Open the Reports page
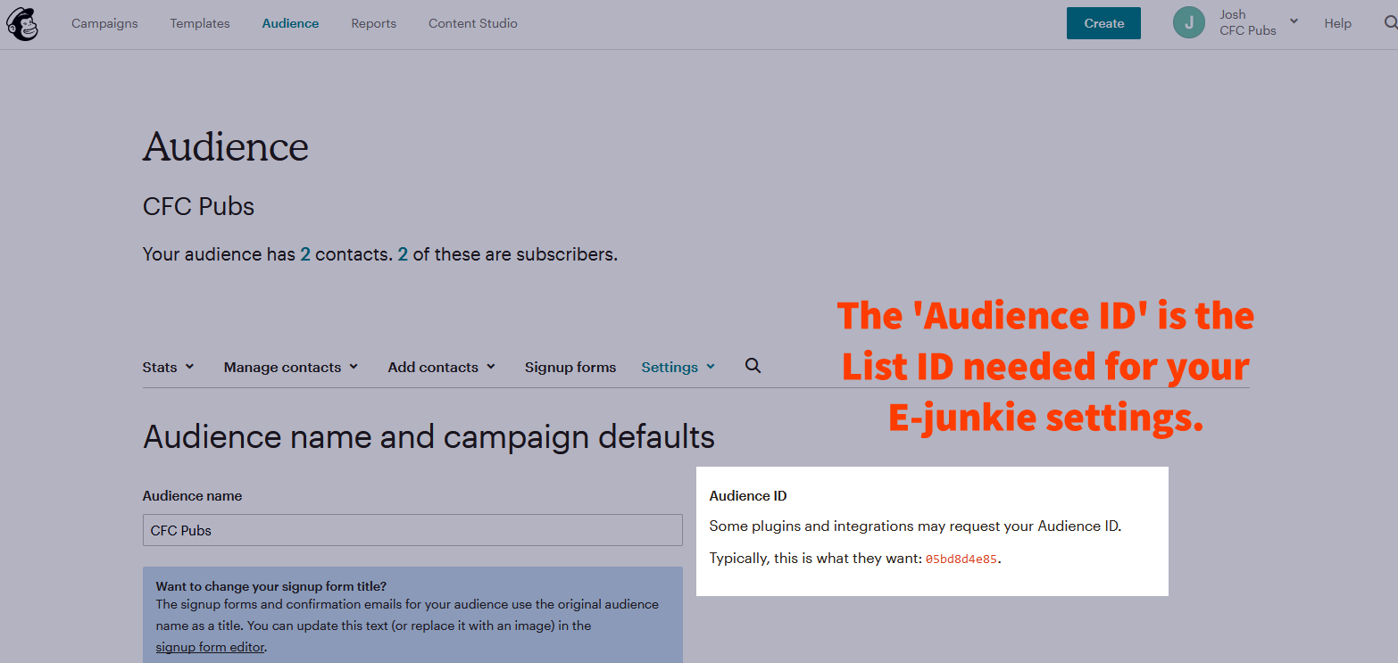This screenshot has height=663, width=1398. (373, 23)
